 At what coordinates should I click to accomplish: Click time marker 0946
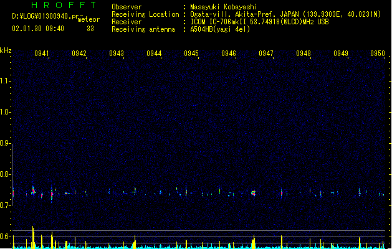229,54
